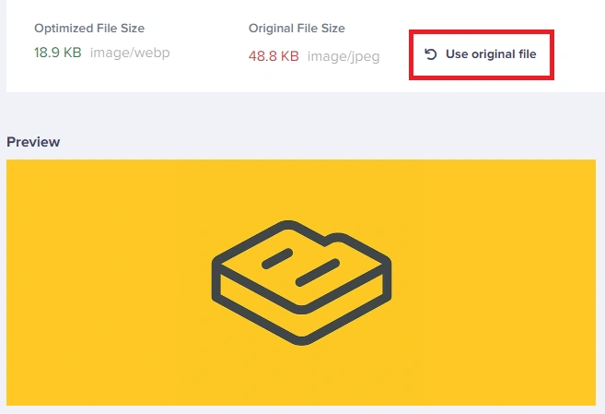605x414 pixels.
Task: Click the green 18.9 KB size value
Action: click(x=58, y=53)
